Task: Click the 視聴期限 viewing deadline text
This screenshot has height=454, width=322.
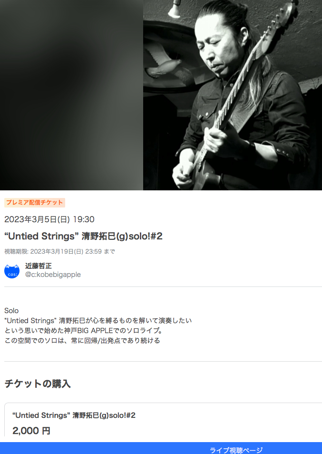Action: 59,252
